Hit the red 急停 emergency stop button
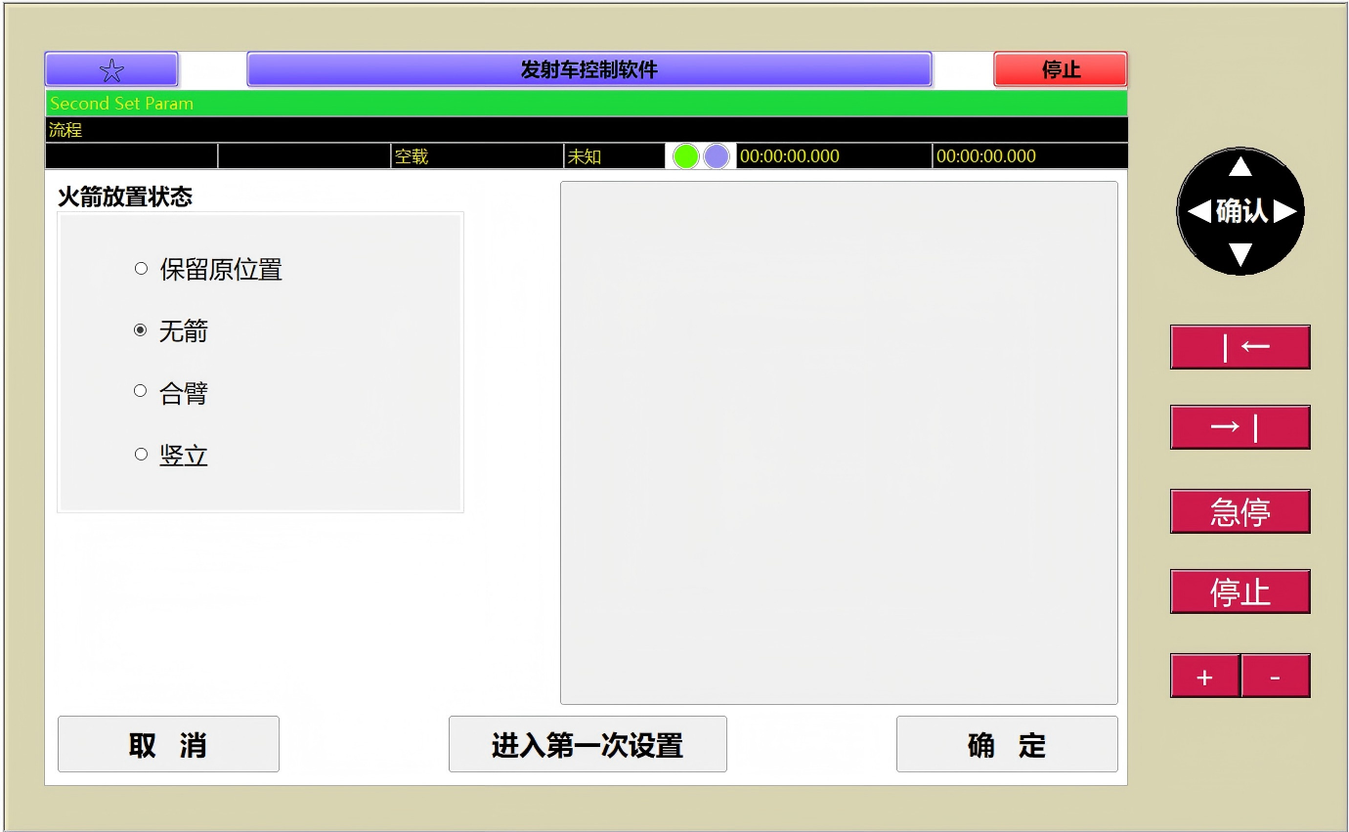1349x832 pixels. coord(1240,511)
